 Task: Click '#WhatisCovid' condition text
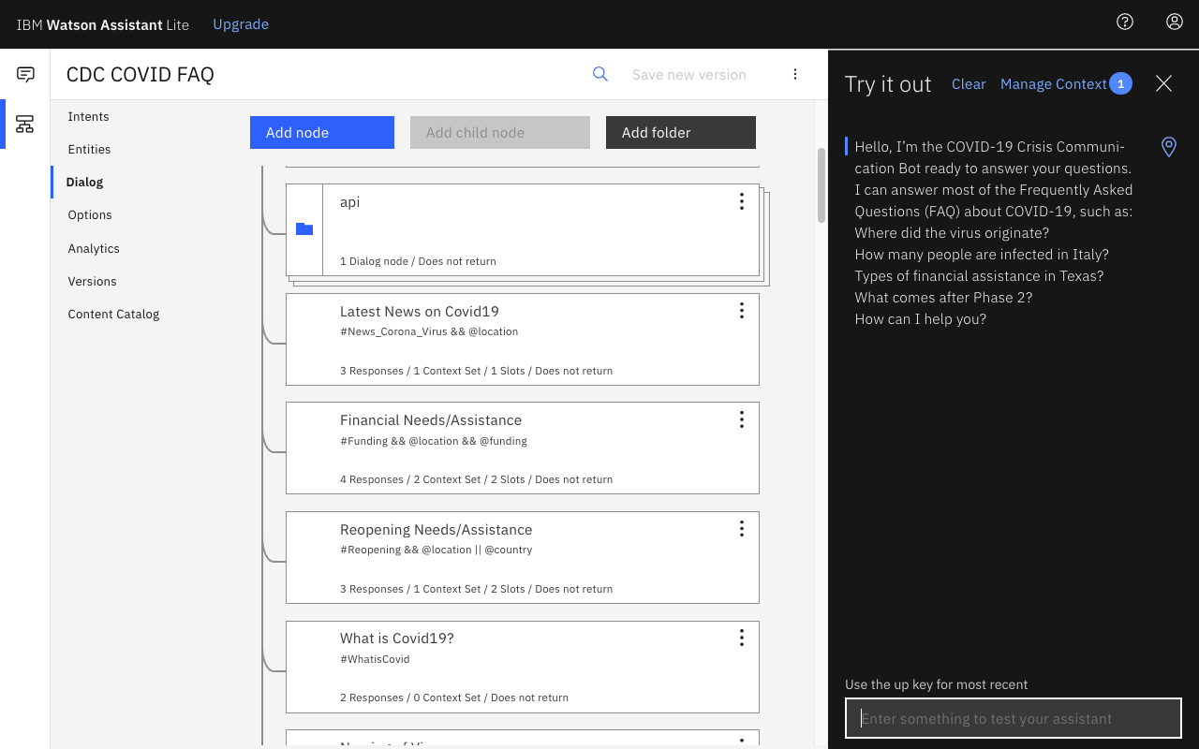(x=375, y=659)
